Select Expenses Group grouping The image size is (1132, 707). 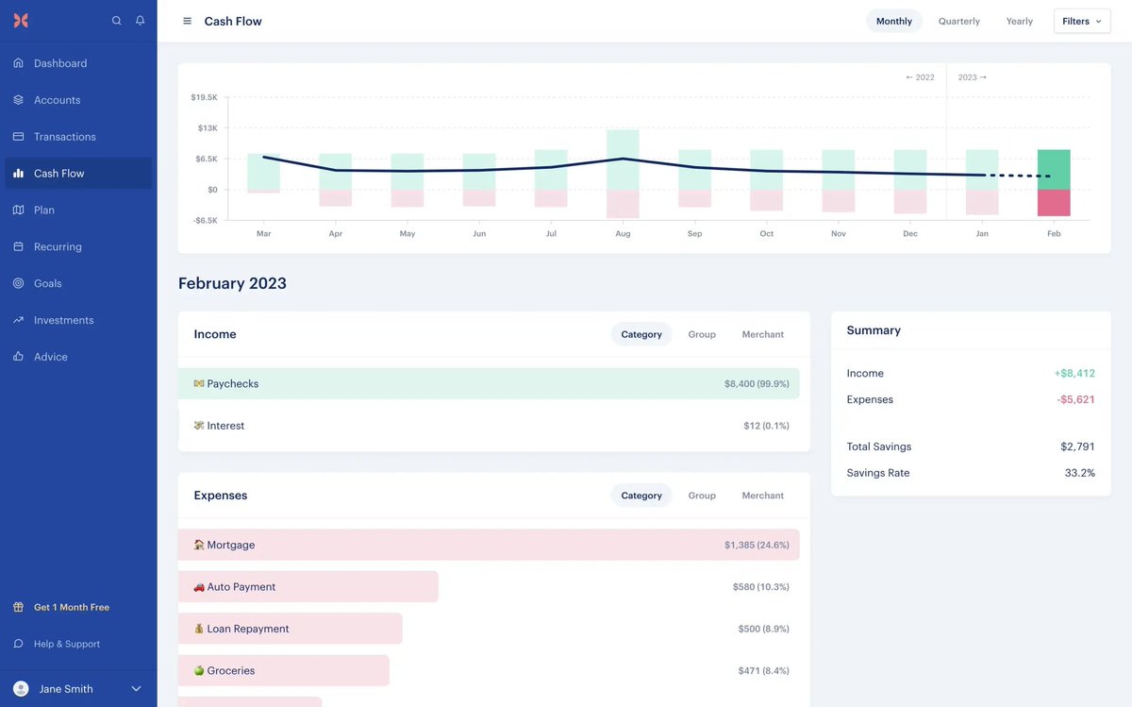(702, 496)
